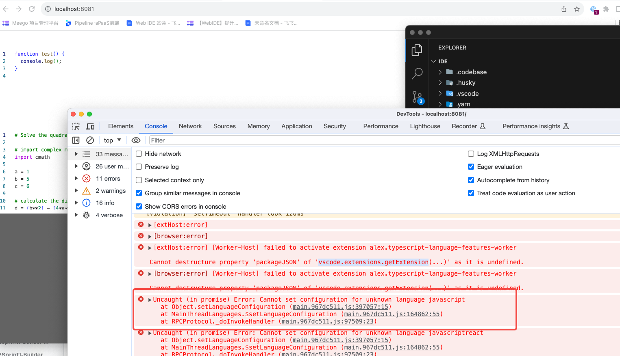Select verbose filter with count 4
Screen dimensions: 620x356
(x=109, y=215)
